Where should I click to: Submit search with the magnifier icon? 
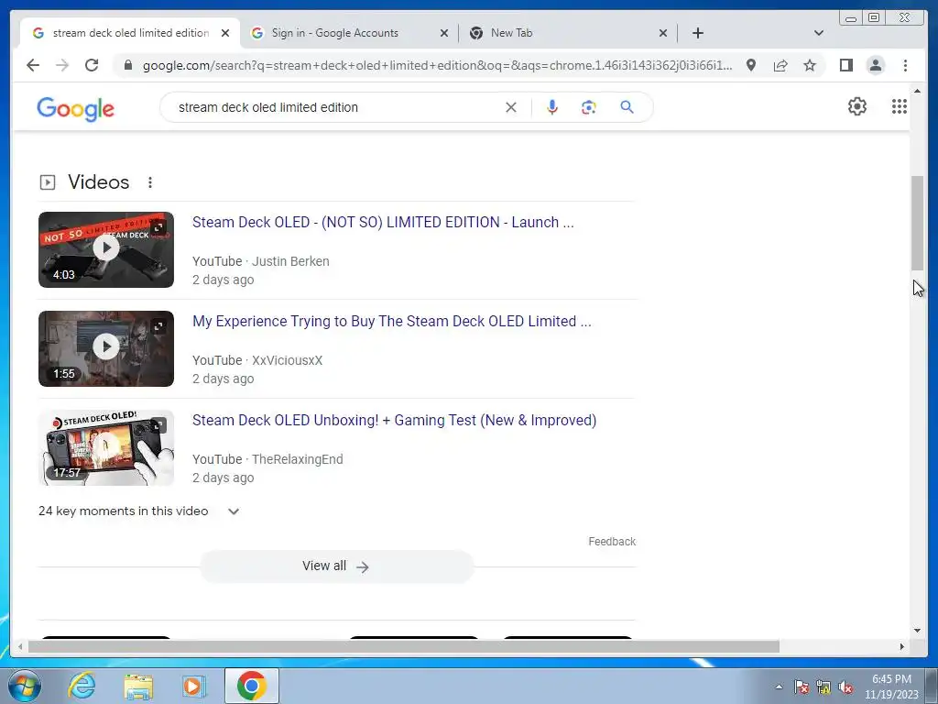tap(627, 107)
